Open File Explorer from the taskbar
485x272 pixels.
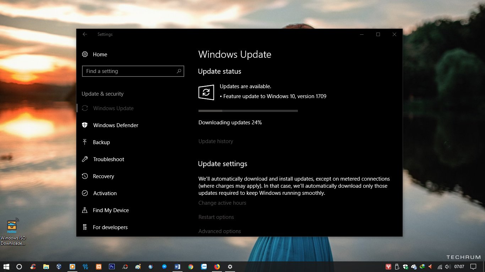[x=46, y=267]
